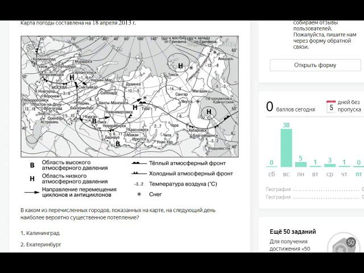The height and width of the screenshot is (273, 364).
Task: Click the 'Ещё 50 заданий' heading
Action: [x=293, y=231]
